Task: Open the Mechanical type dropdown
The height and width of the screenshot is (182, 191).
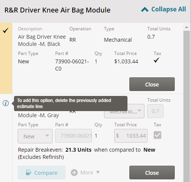Action: pos(124,111)
